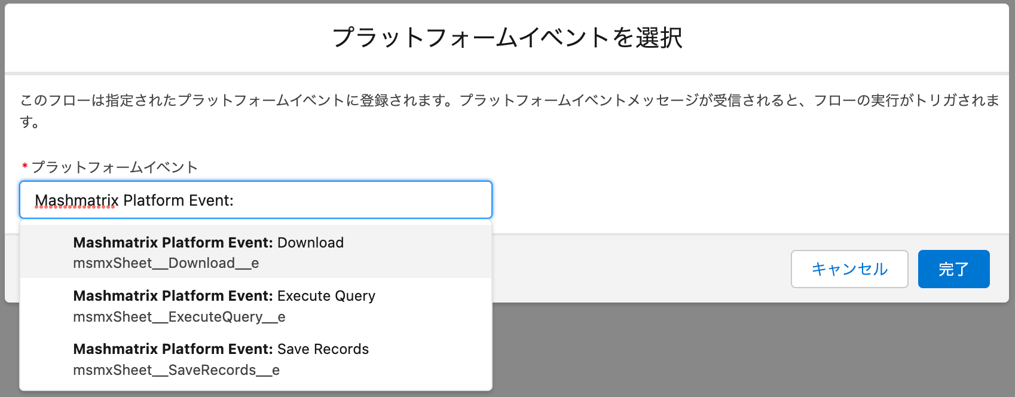Click the empty footer area beside キャンセル
The image size is (1015, 397).
[640, 269]
